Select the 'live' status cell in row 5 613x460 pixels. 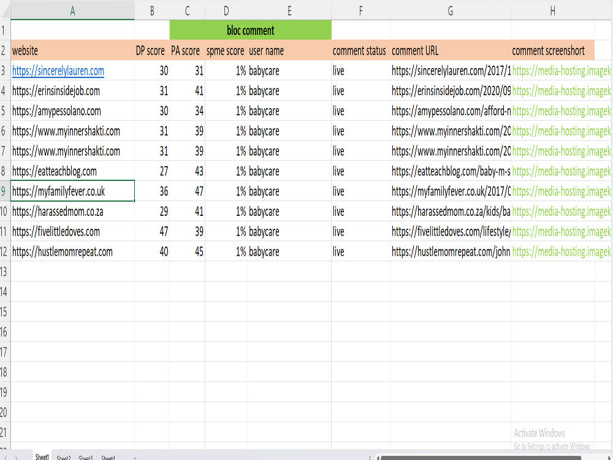[360, 111]
